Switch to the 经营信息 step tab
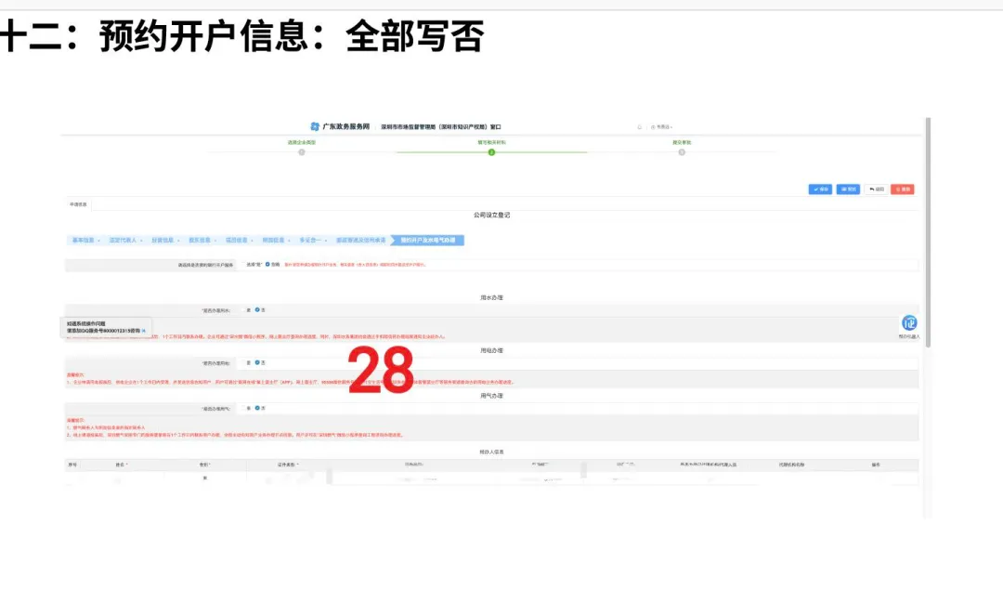1003x589 pixels. coord(163,240)
